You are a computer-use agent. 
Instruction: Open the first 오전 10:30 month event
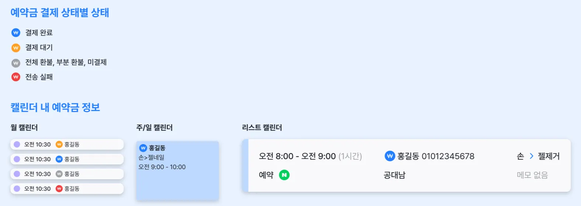(x=67, y=144)
